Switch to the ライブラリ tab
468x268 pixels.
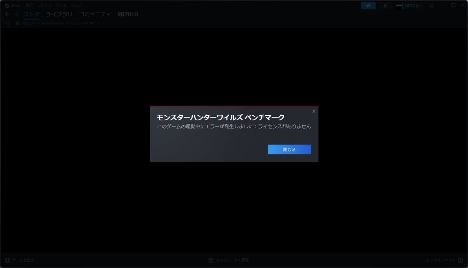point(59,14)
